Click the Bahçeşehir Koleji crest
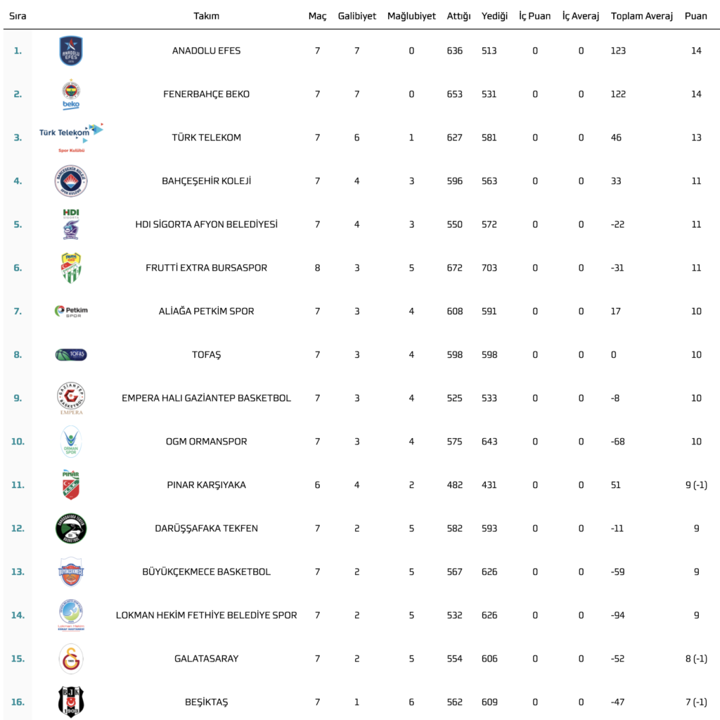This screenshot has width=720, height=720. (71, 181)
